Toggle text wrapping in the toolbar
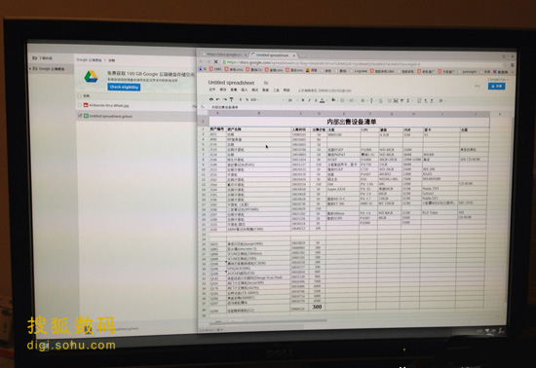The width and height of the screenshot is (536, 368). pos(381,100)
